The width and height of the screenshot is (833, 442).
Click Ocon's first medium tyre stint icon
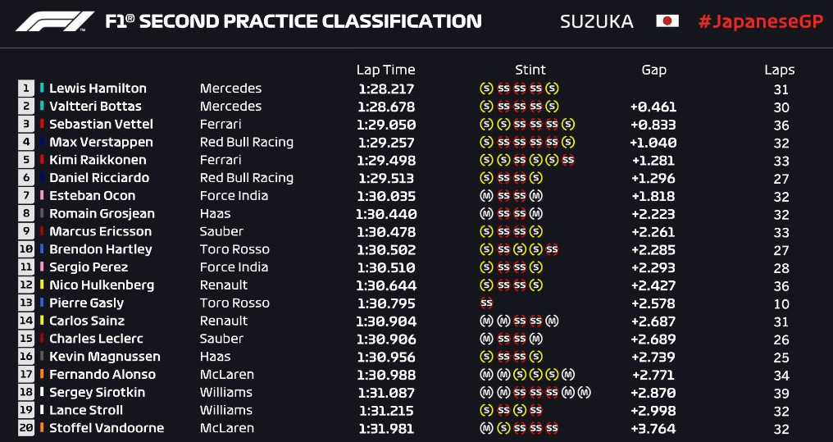pyautogui.click(x=486, y=196)
